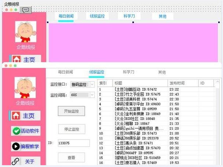Select row [土豆]竹之予庄园 ID:57475
The height and width of the screenshot is (167, 223).
[x=157, y=94]
